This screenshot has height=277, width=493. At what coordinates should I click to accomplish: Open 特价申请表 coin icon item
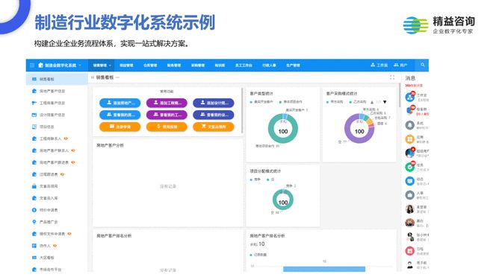tap(57, 210)
